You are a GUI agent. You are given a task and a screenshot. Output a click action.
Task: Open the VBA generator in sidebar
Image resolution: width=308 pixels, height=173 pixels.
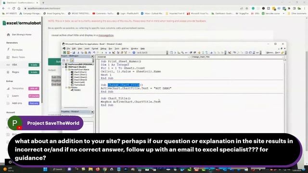coord(14,65)
